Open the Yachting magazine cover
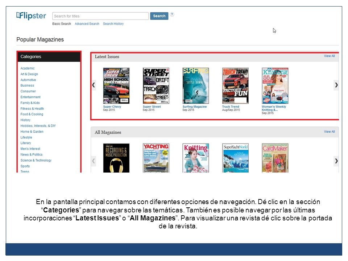The image size is (348, 261). 156,158
